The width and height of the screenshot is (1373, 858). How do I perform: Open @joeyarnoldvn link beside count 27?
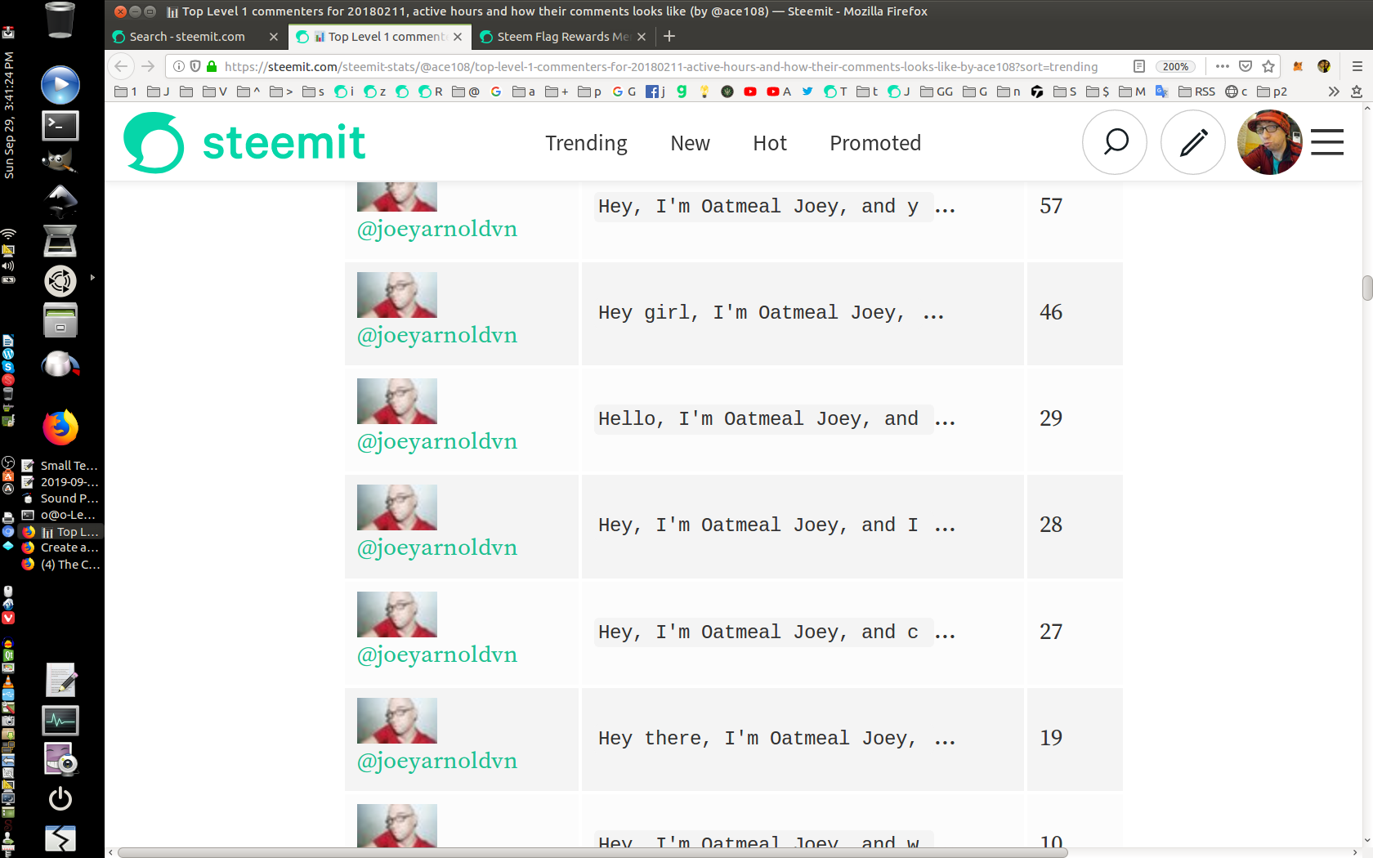point(437,655)
